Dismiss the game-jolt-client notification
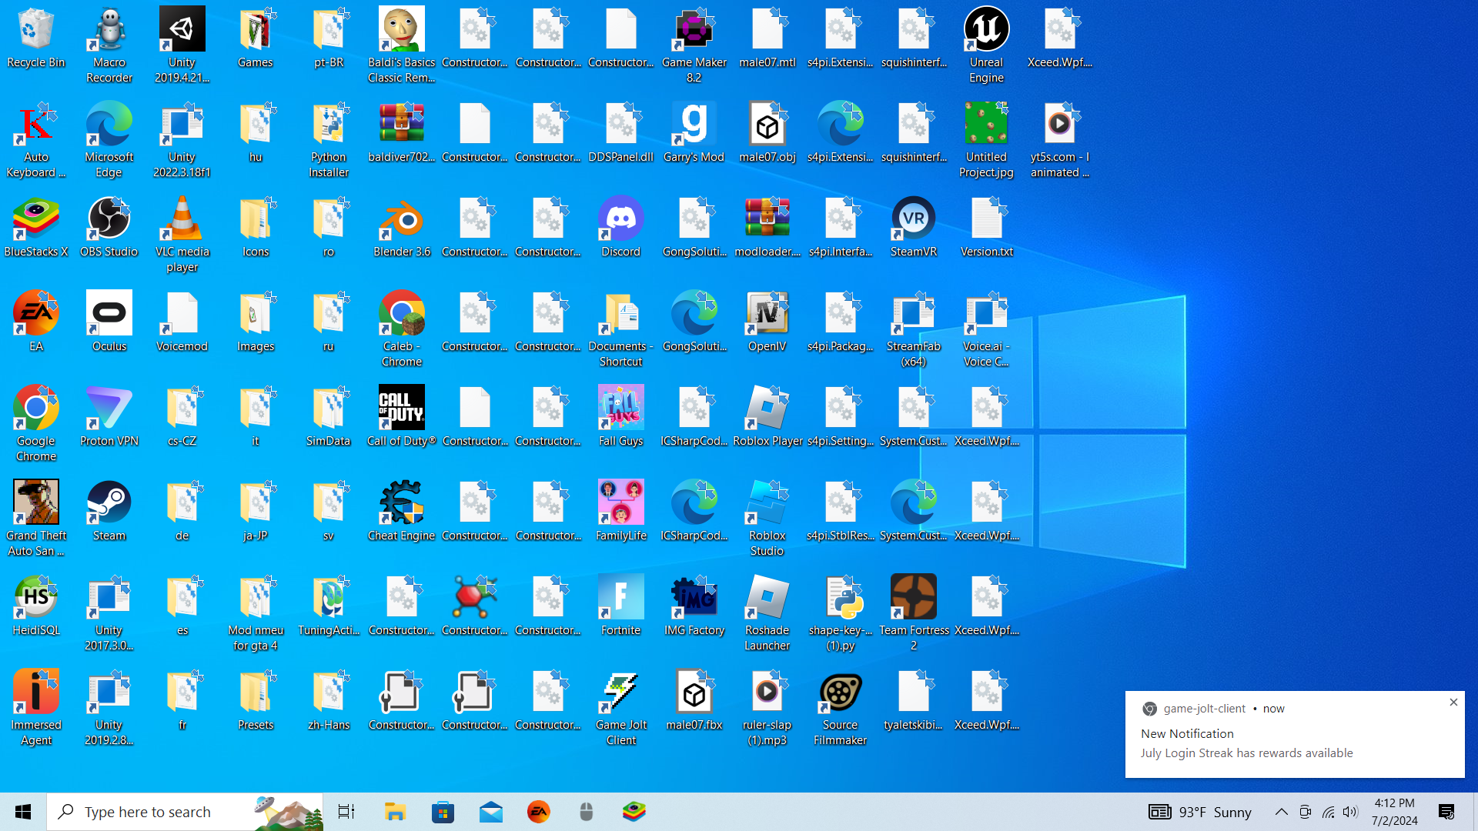Image resolution: width=1478 pixels, height=831 pixels. [1453, 702]
